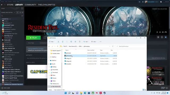Select New Volume (D:) in navigation pane
Screen dimensions: 170x95
[56, 87]
